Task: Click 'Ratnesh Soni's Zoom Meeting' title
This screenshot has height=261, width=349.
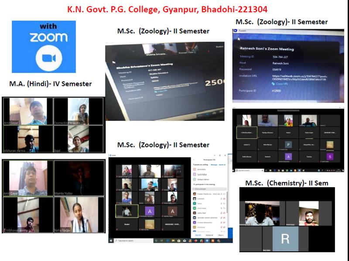Action: (267, 49)
